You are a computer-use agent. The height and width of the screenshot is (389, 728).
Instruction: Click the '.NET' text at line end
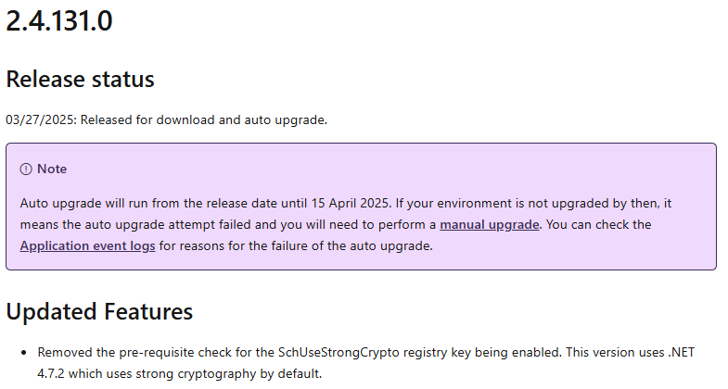click(681, 353)
